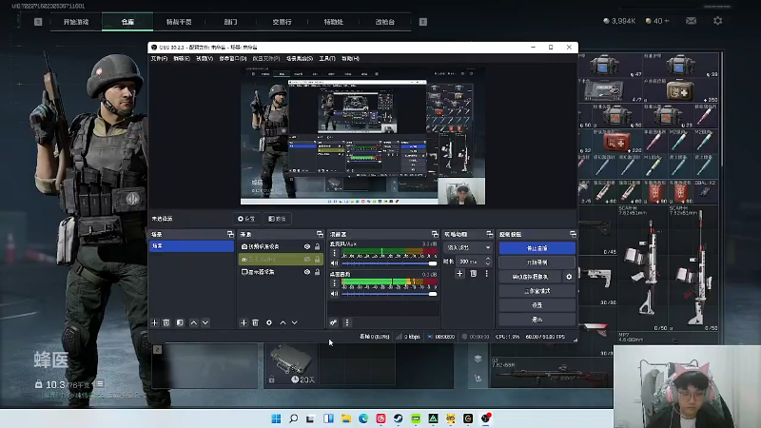Delete selected scene with Scenes trash icon
The image size is (761, 428).
166,322
